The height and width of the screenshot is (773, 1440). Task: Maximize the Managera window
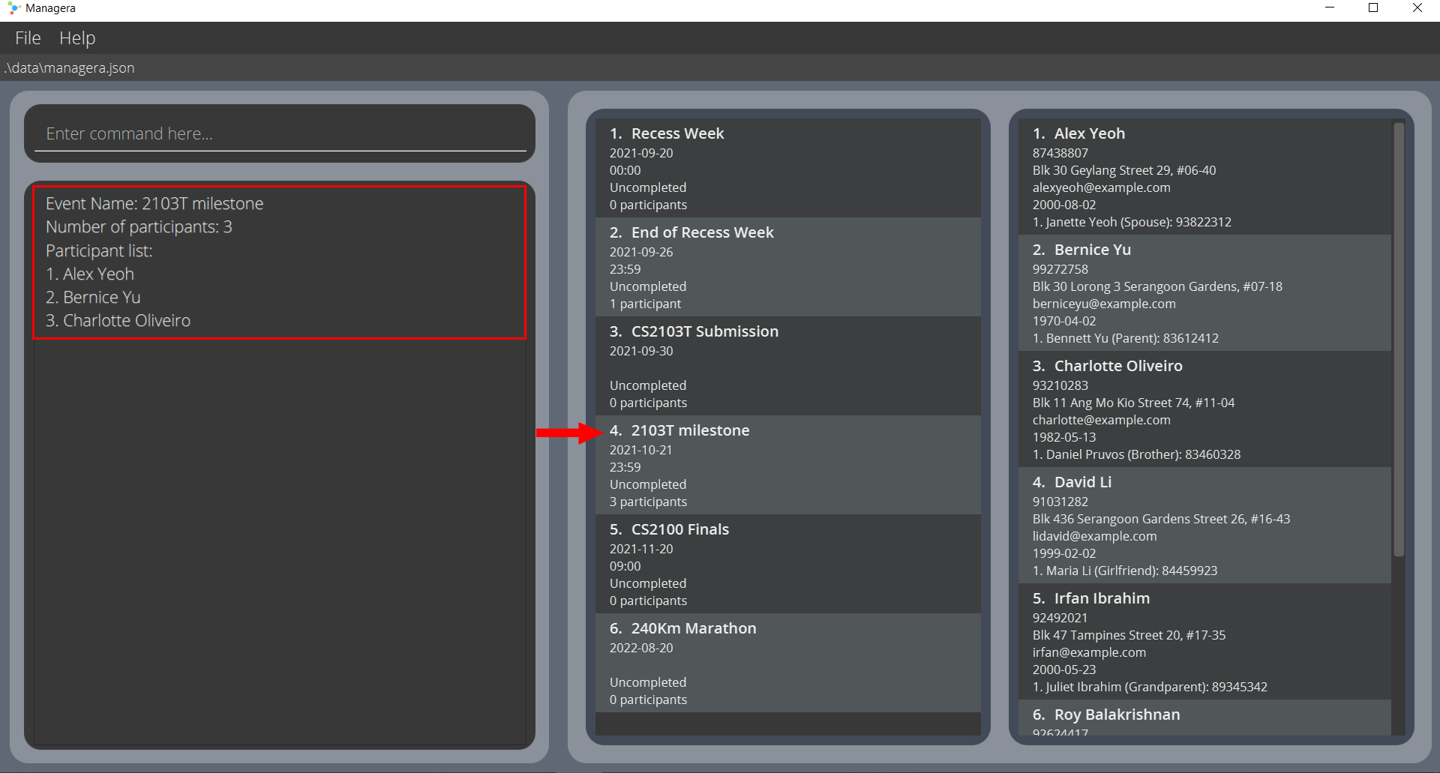(x=1373, y=8)
